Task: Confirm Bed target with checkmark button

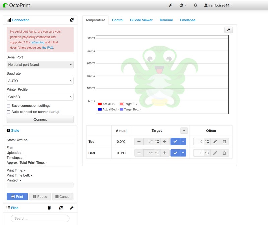Action: coord(175,153)
